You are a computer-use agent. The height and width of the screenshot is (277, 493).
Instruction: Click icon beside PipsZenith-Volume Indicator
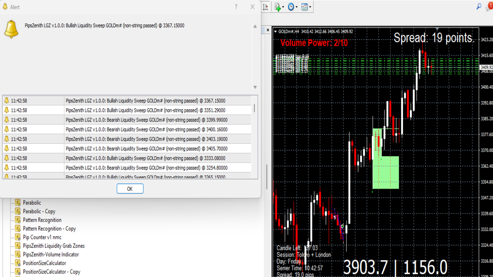[x=18, y=254]
